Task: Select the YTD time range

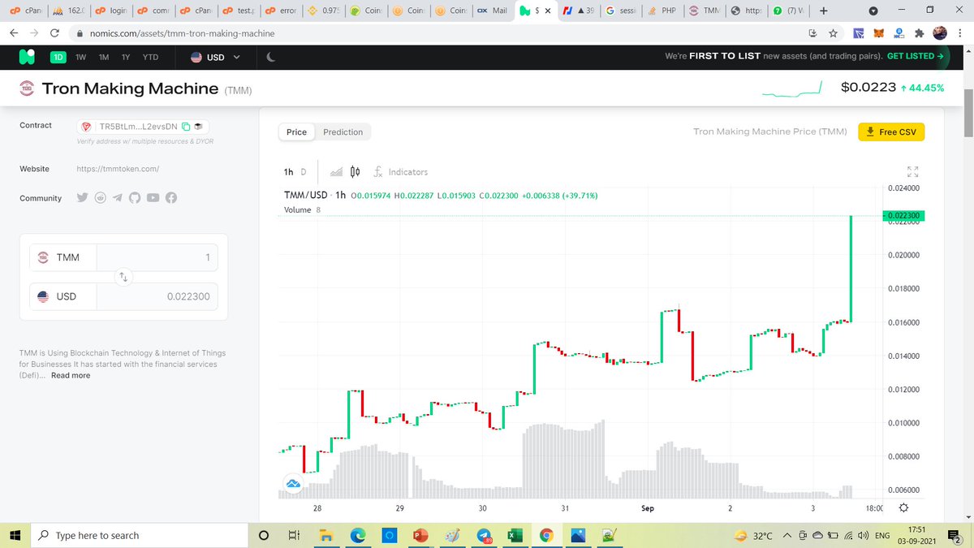Action: (151, 57)
